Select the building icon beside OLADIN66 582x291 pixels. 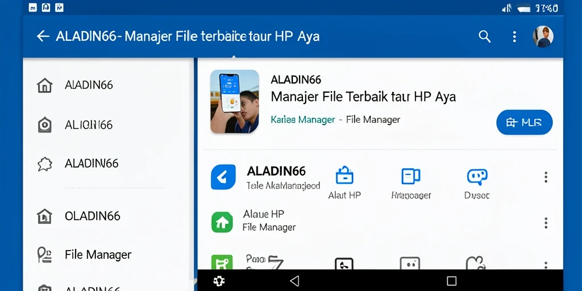(x=44, y=216)
